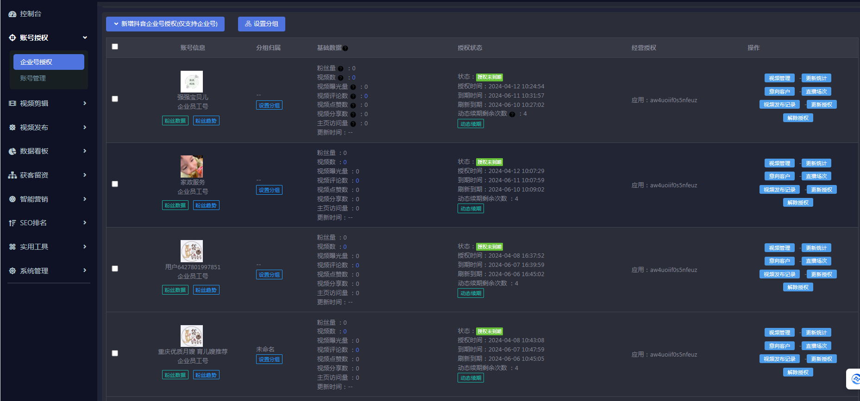This screenshot has width=860, height=401.
Task: Collapse the 账号授权 sidebar section
Action: coord(85,38)
